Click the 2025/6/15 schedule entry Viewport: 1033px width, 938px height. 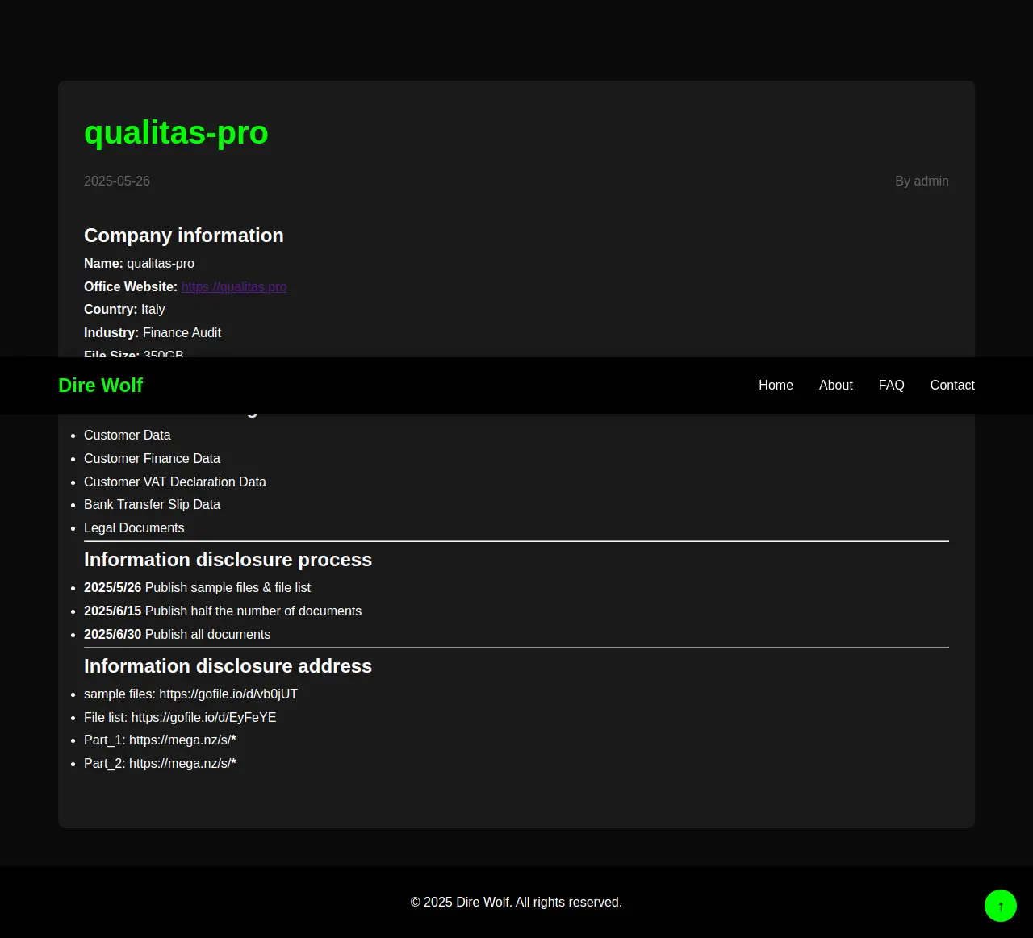pyautogui.click(x=223, y=611)
